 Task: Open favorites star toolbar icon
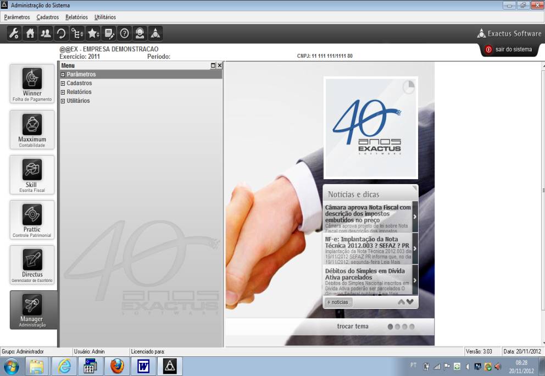click(93, 34)
